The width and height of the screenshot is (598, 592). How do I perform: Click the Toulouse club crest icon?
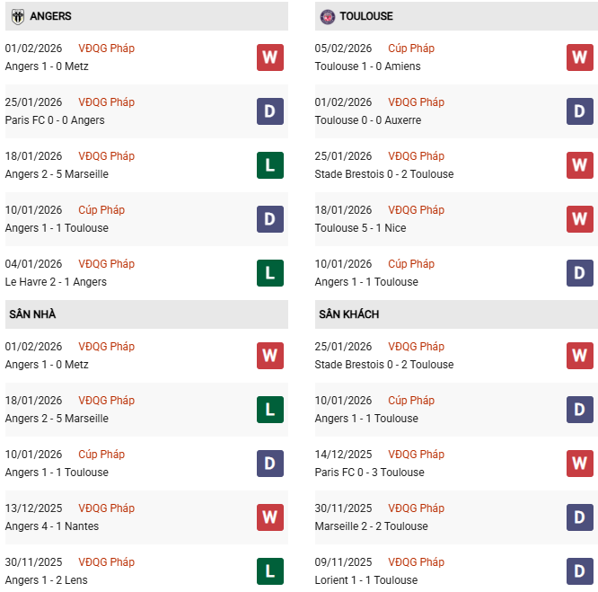tap(328, 16)
